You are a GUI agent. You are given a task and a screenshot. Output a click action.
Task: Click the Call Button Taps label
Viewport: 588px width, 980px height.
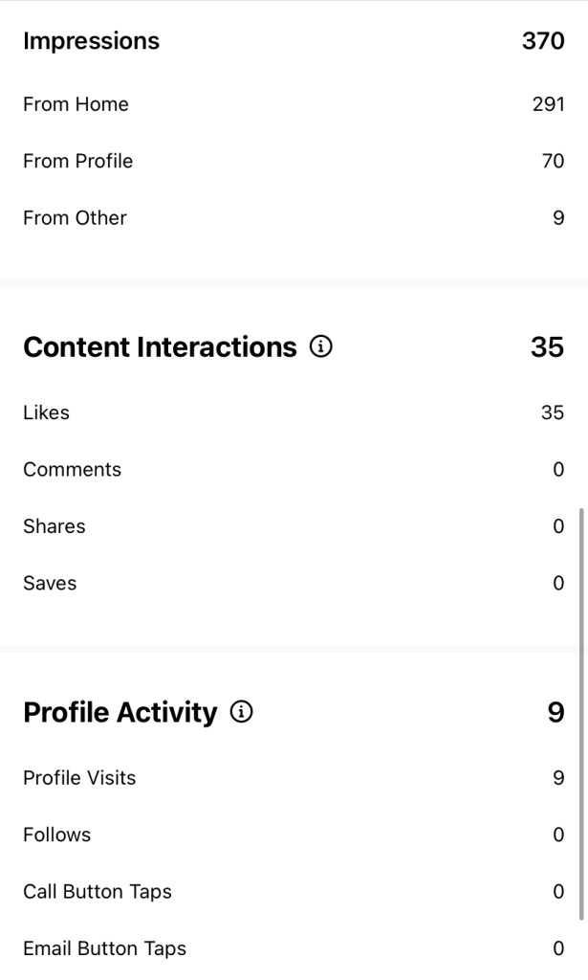click(x=98, y=892)
